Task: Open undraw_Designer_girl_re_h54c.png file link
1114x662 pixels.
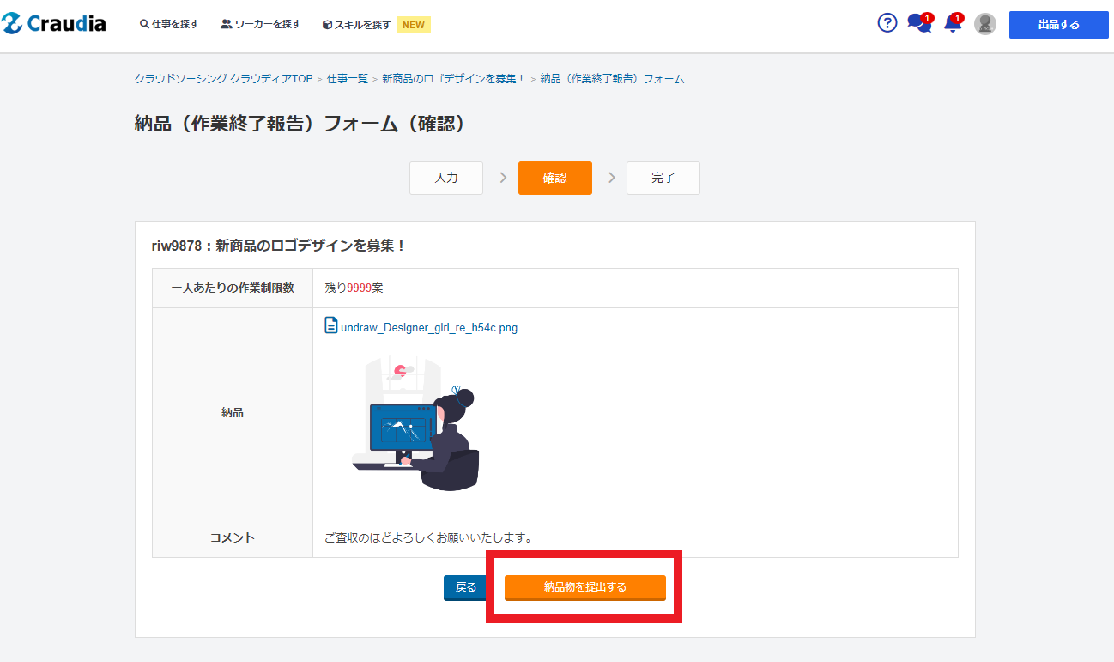Action: (x=429, y=327)
